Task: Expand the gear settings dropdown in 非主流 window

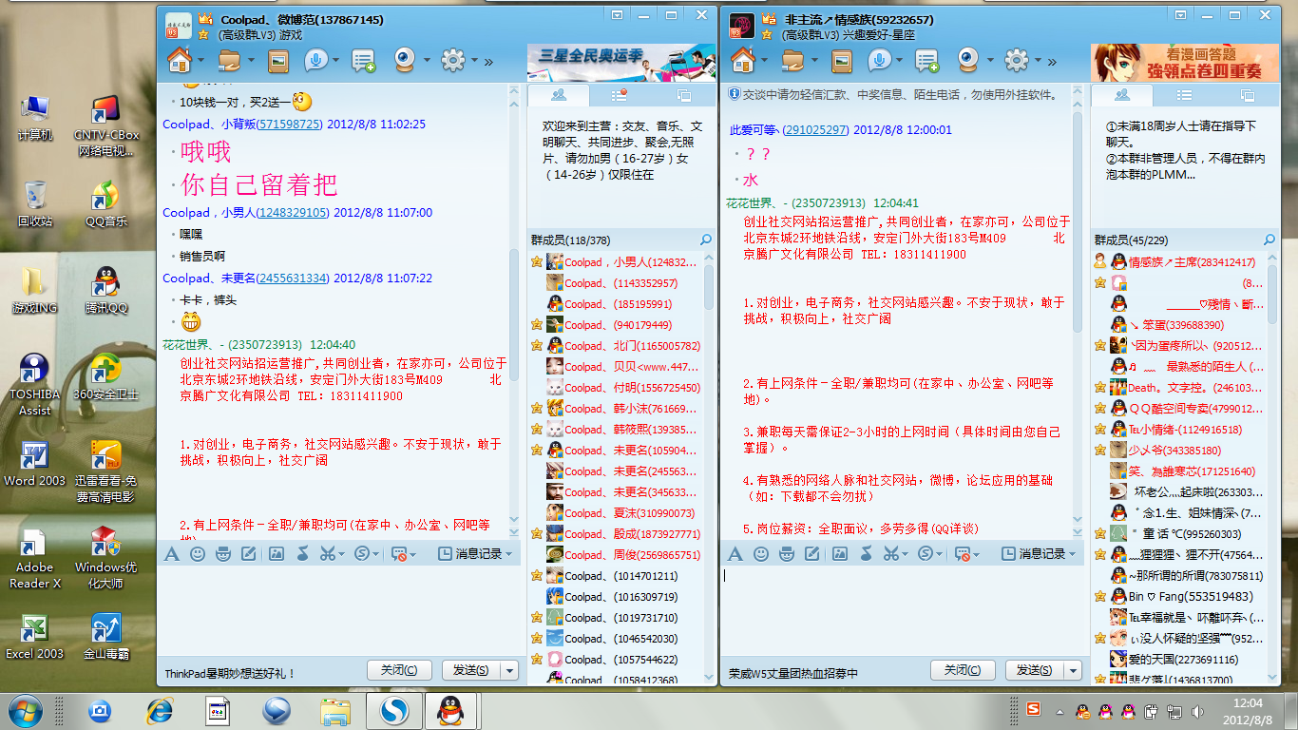Action: pos(1038,61)
